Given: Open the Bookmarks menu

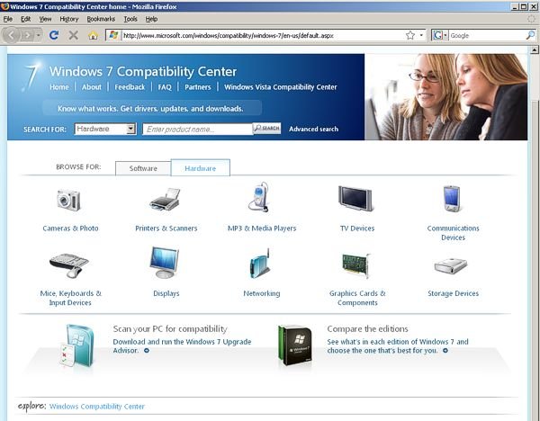Looking at the screenshot, I should (x=101, y=19).
